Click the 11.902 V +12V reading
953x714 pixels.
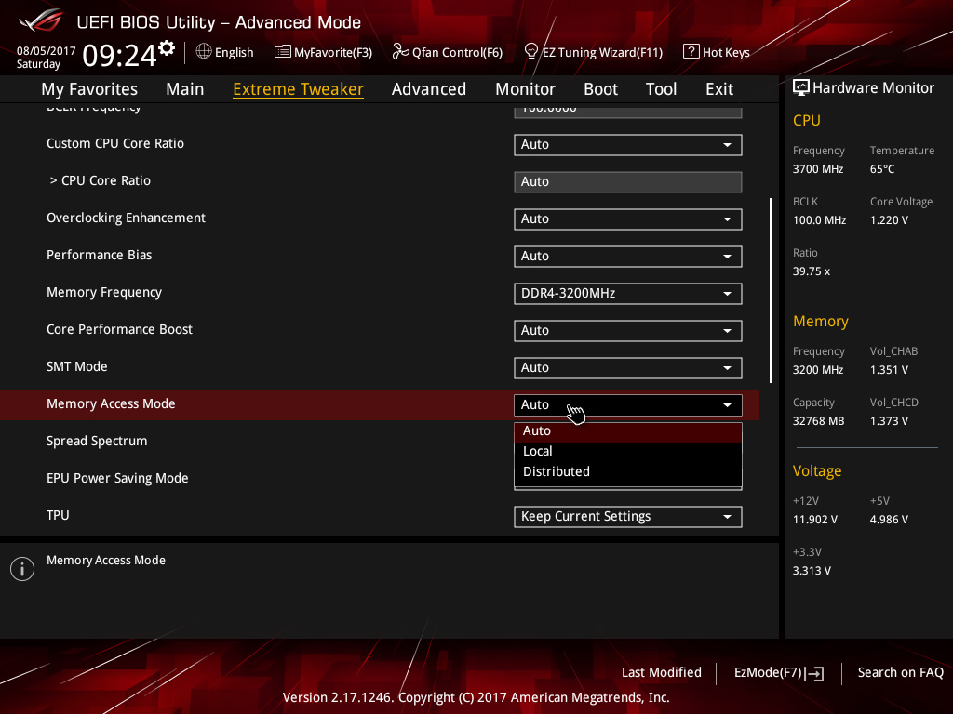(814, 520)
